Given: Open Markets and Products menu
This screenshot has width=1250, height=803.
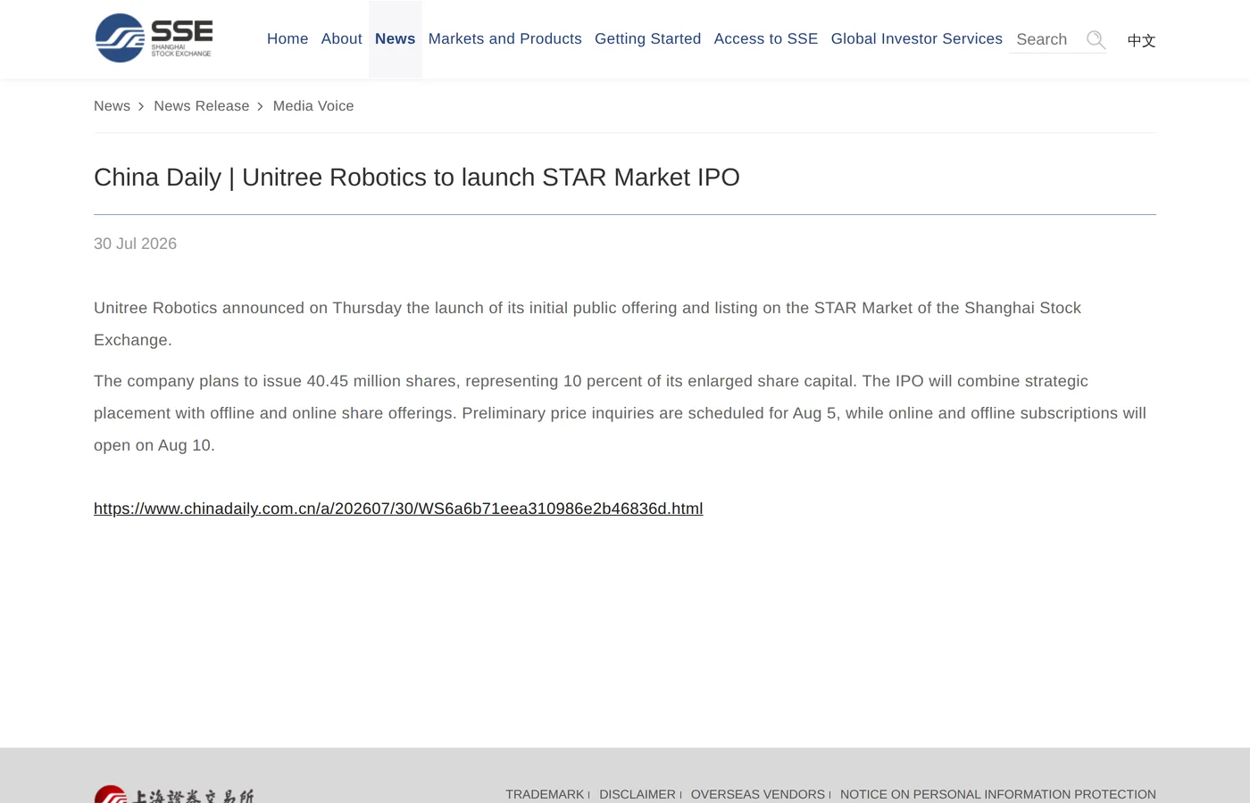Looking at the screenshot, I should click(505, 38).
